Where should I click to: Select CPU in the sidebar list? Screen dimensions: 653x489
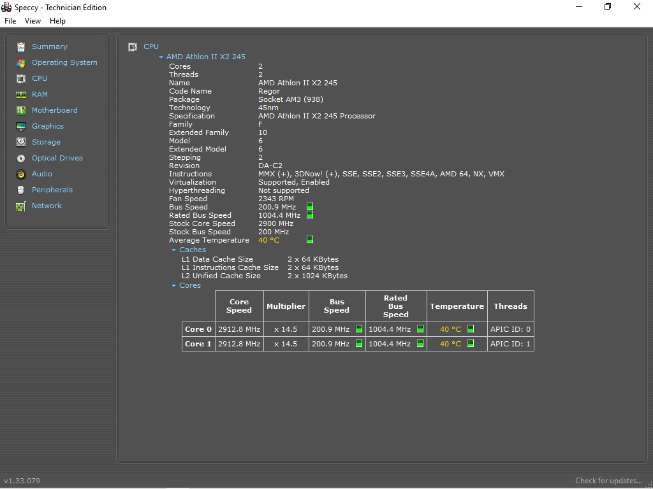click(40, 78)
